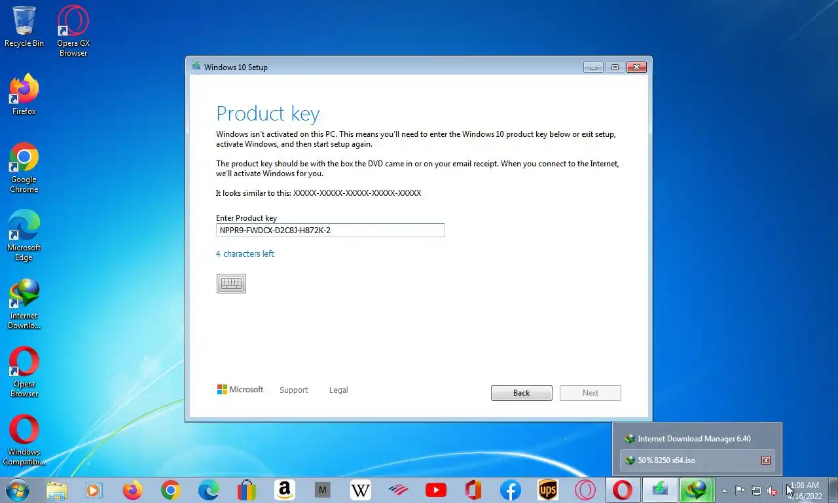Close the Windows 10 Setup window

(x=637, y=67)
